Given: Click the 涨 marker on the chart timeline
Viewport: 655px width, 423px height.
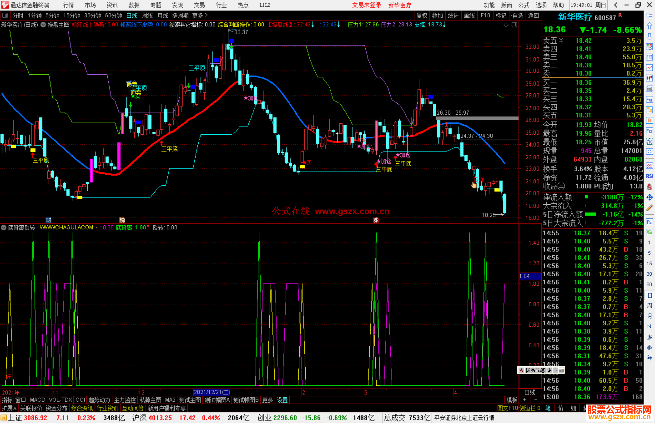Looking at the screenshot, I should [x=376, y=220].
